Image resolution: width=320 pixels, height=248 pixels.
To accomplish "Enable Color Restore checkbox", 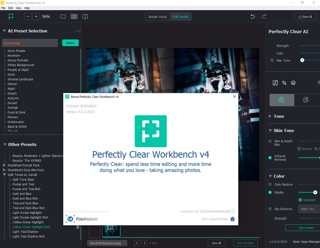I will click(x=270, y=184).
